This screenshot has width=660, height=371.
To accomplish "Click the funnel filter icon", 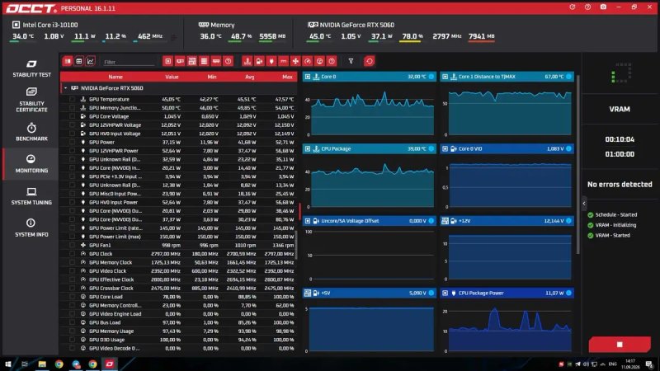I will [x=351, y=61].
